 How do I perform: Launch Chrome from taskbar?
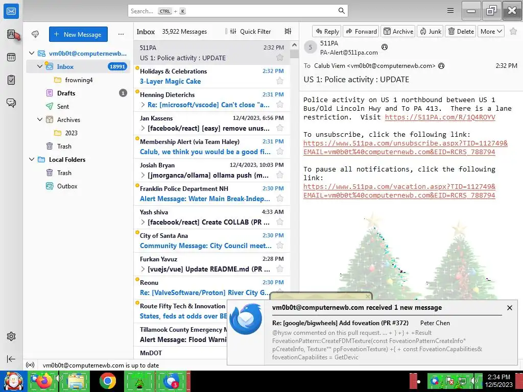tap(107, 381)
